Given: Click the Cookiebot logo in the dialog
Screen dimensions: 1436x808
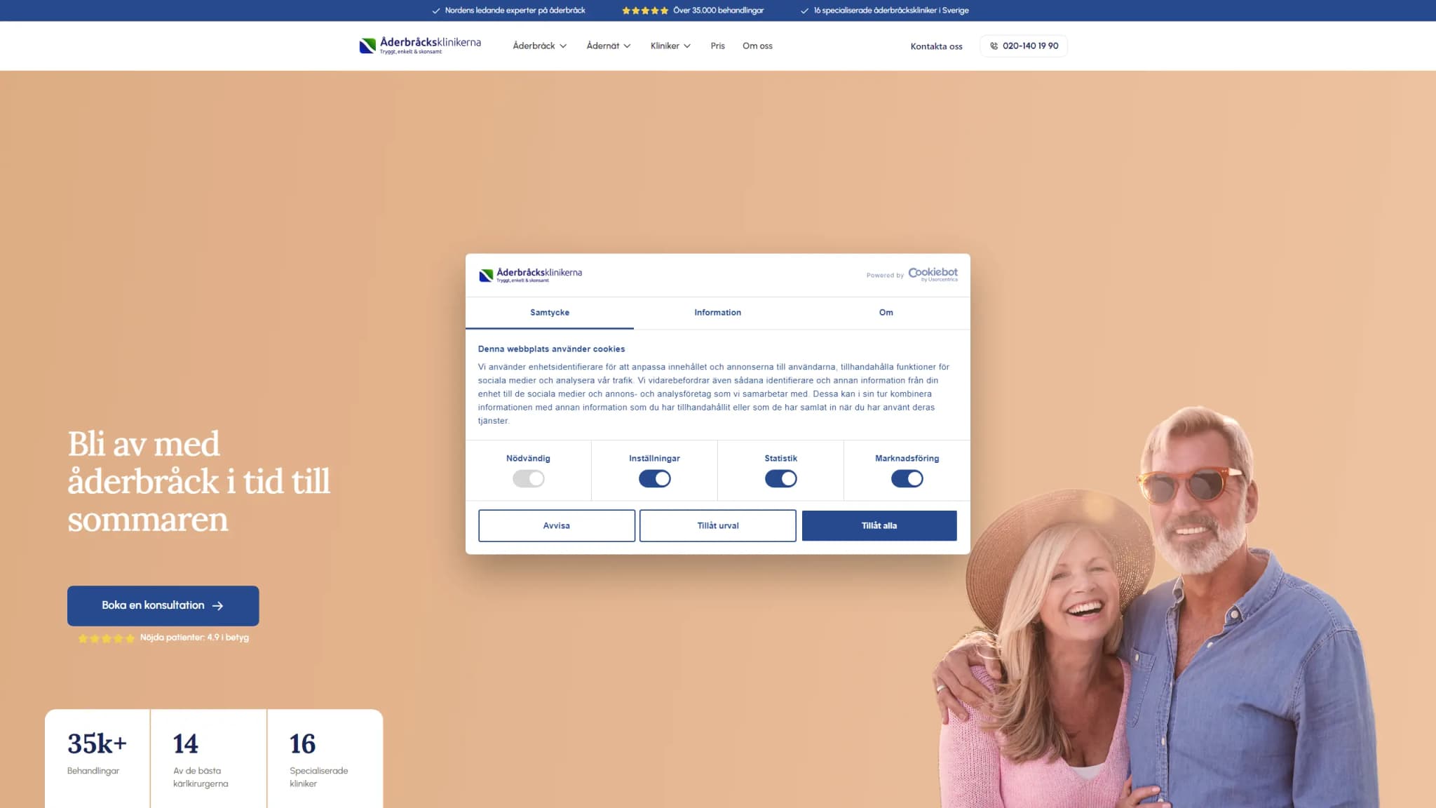Looking at the screenshot, I should [933, 274].
